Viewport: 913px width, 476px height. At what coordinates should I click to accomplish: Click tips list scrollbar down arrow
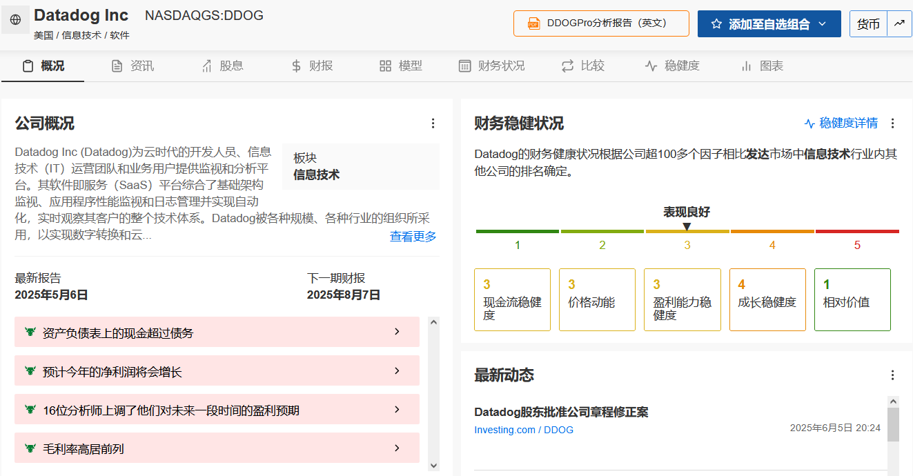point(433,466)
